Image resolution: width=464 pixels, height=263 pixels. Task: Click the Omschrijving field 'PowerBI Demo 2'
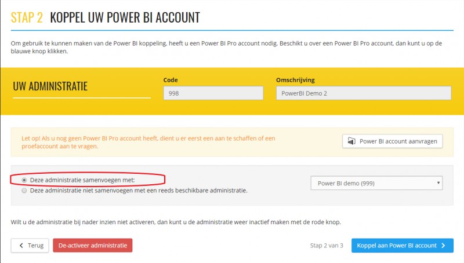click(x=364, y=93)
